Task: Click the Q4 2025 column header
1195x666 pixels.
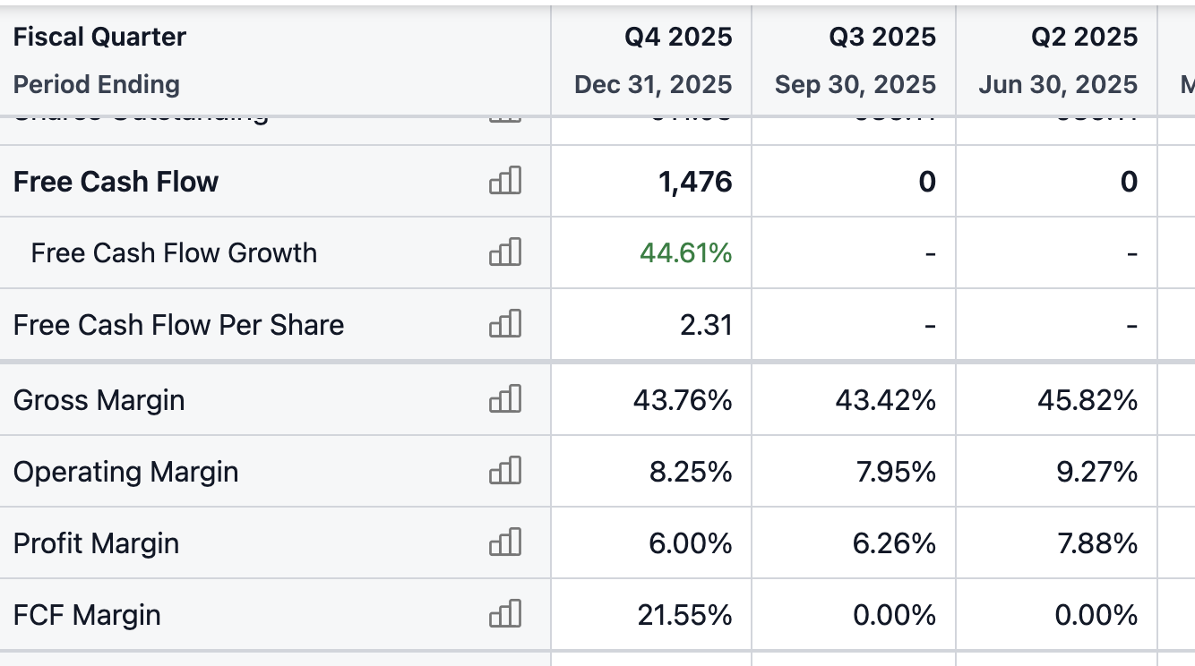Action: tap(678, 37)
